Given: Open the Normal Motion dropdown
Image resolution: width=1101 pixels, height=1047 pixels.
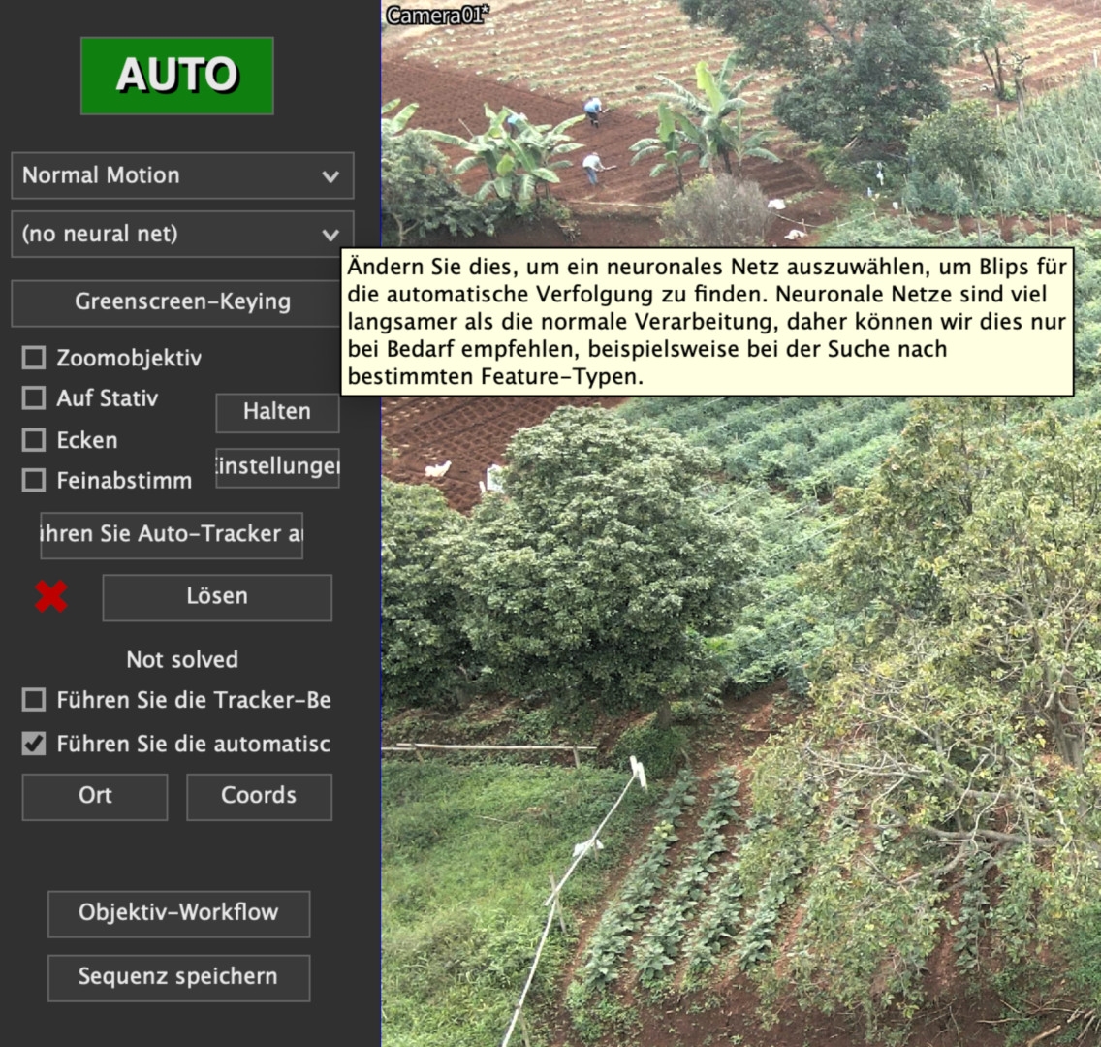Looking at the screenshot, I should point(182,175).
